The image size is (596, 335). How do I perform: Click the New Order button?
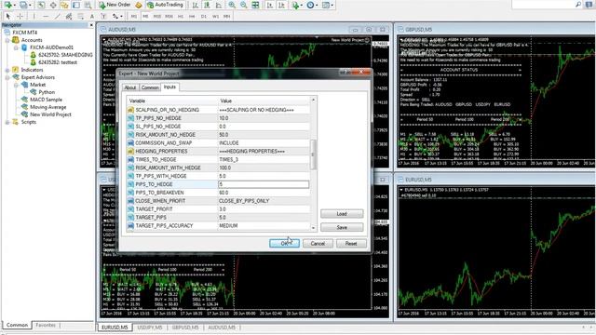point(115,5)
